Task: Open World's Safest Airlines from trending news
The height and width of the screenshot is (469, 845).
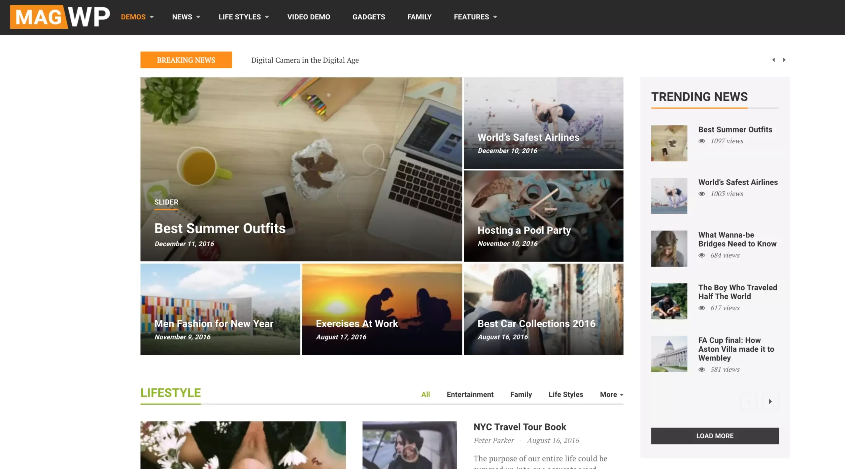Action: click(x=738, y=182)
